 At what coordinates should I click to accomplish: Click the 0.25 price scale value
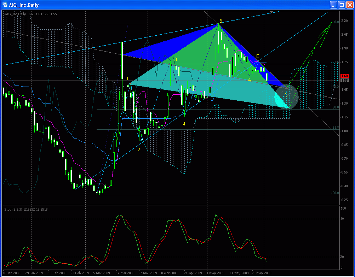click(x=345, y=200)
